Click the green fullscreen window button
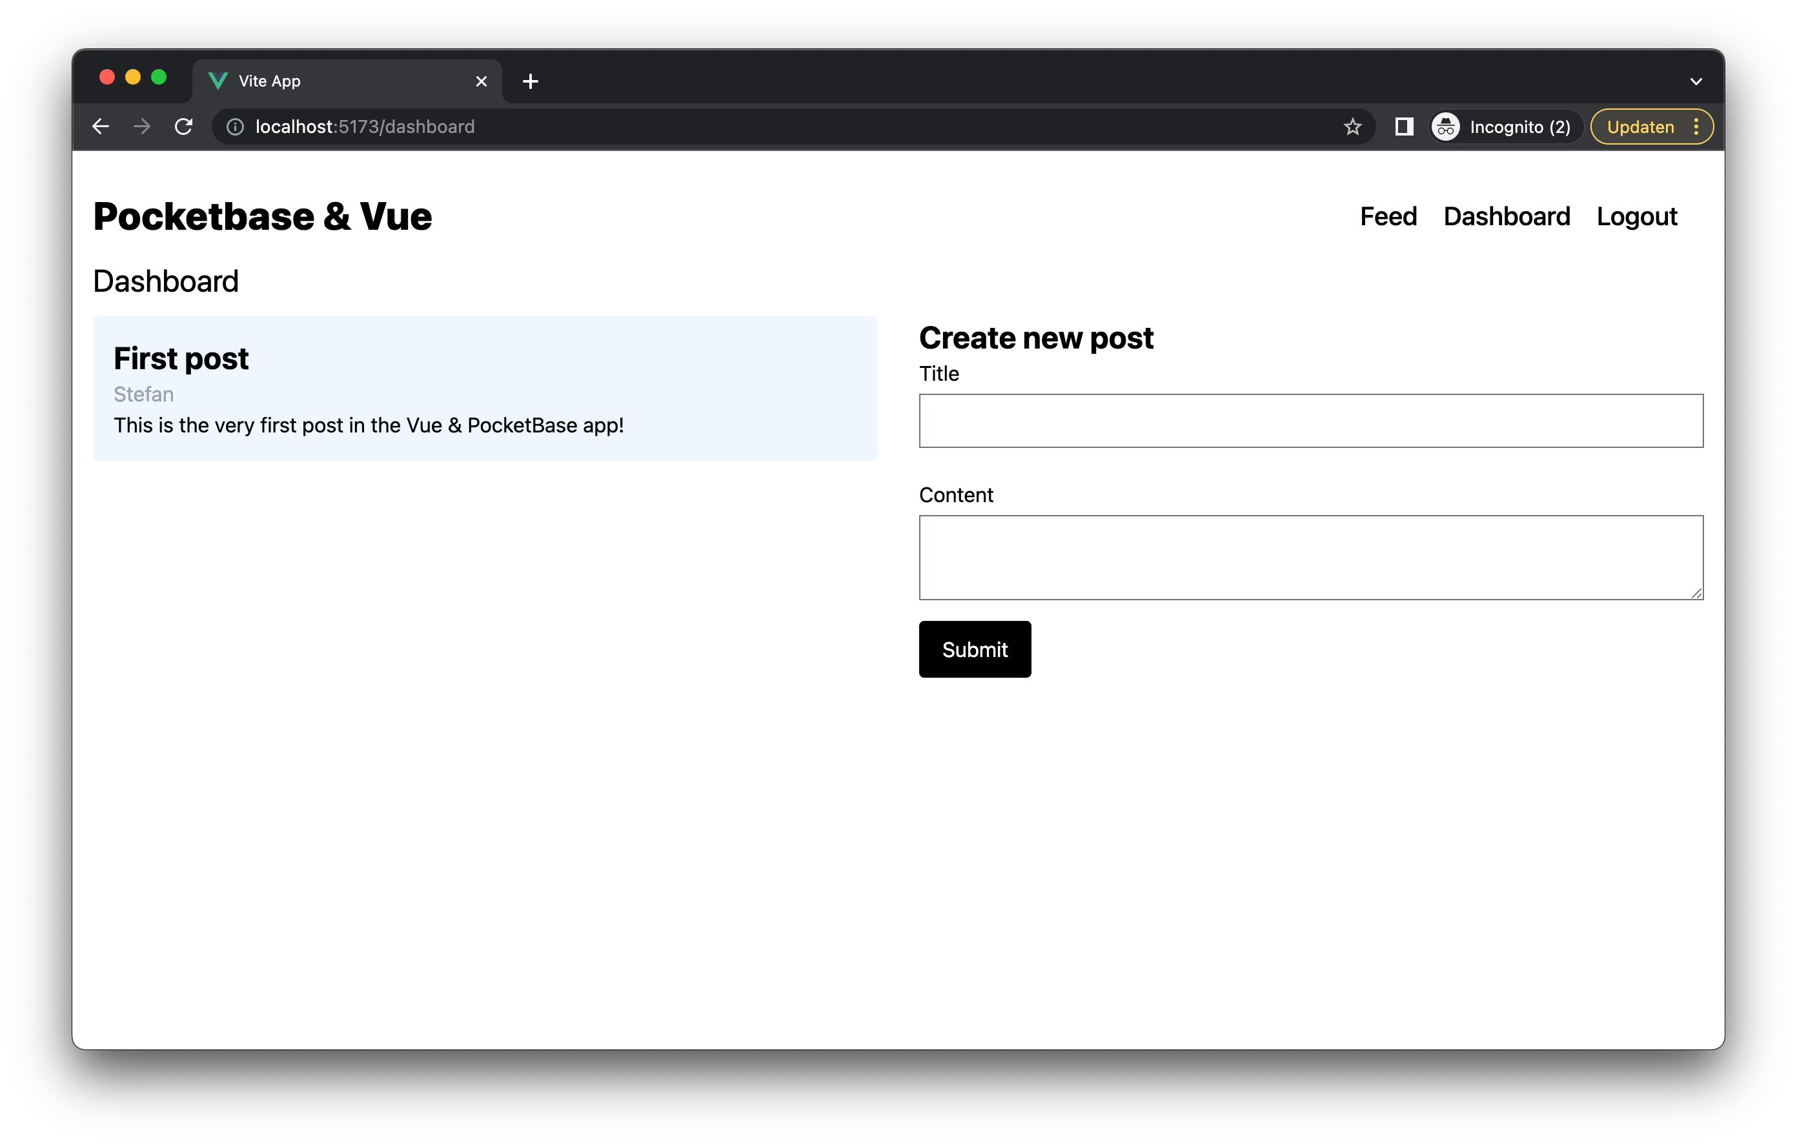Screen dimensions: 1797x1145 point(159,77)
